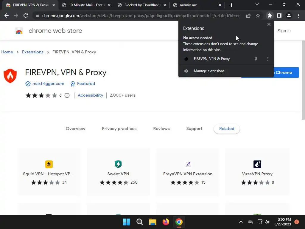Viewport: 305px width, 229px height.
Task: Open the Squid VPN extension card
Action: click(49, 172)
